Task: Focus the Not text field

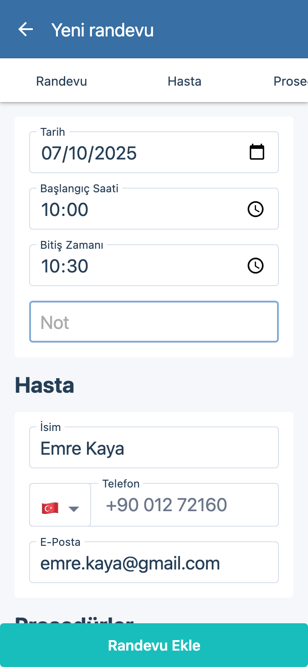Action: (x=154, y=322)
